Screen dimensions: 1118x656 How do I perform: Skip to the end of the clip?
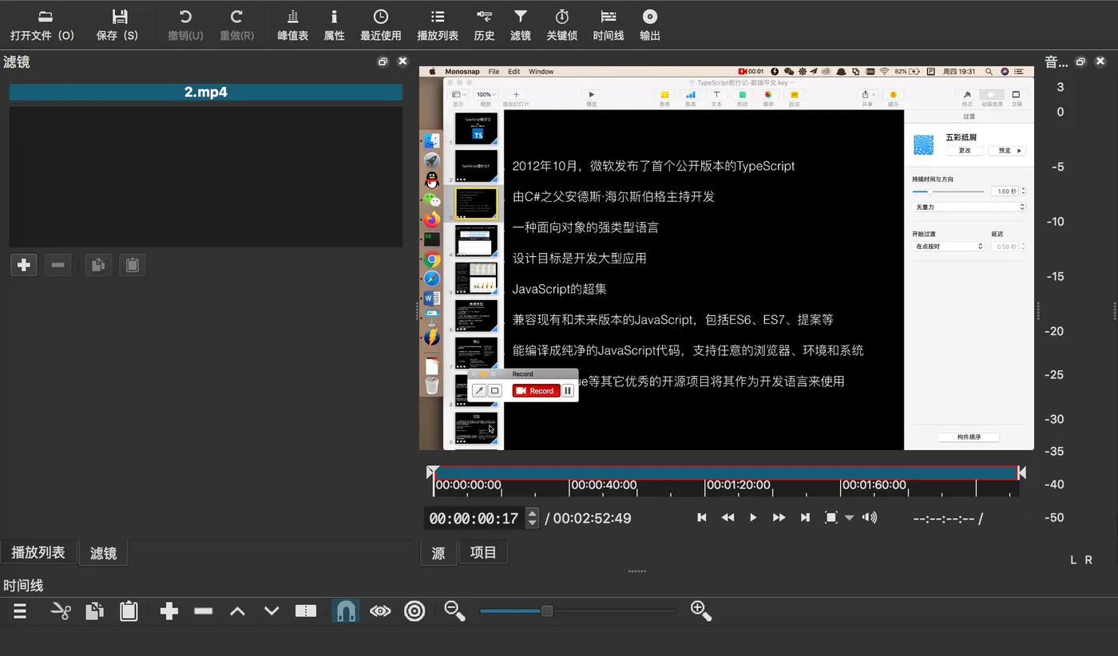(805, 517)
